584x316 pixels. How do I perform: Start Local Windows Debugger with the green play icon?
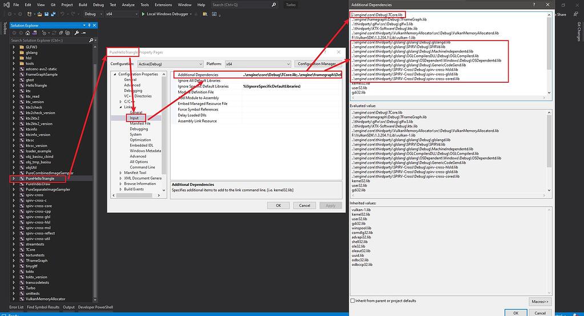pyautogui.click(x=143, y=14)
